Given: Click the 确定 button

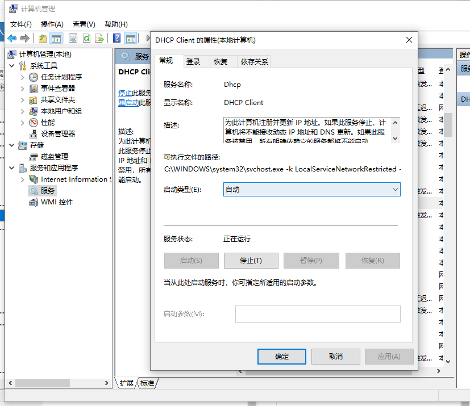Looking at the screenshot, I should [282, 356].
